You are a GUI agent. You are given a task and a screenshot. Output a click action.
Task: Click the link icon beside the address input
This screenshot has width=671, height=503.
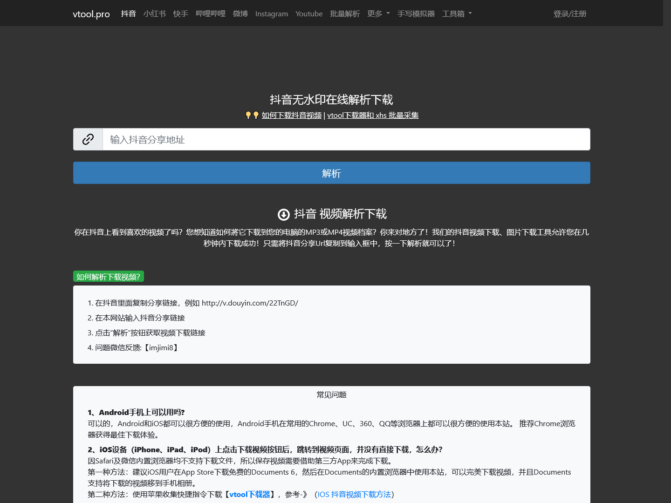(88, 139)
